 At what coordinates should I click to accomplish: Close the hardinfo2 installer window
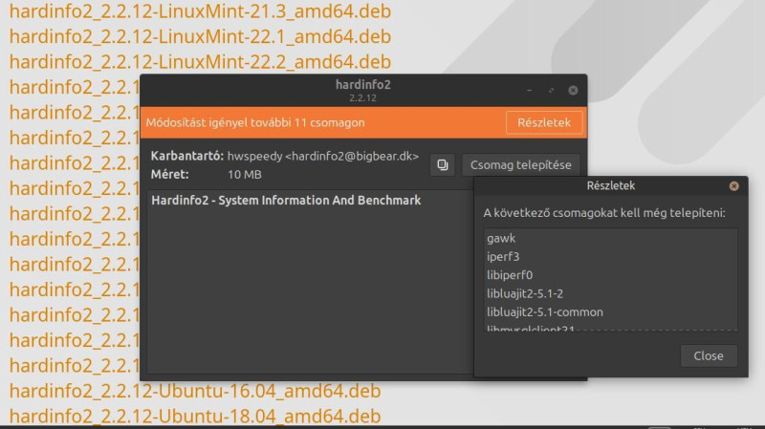click(573, 90)
